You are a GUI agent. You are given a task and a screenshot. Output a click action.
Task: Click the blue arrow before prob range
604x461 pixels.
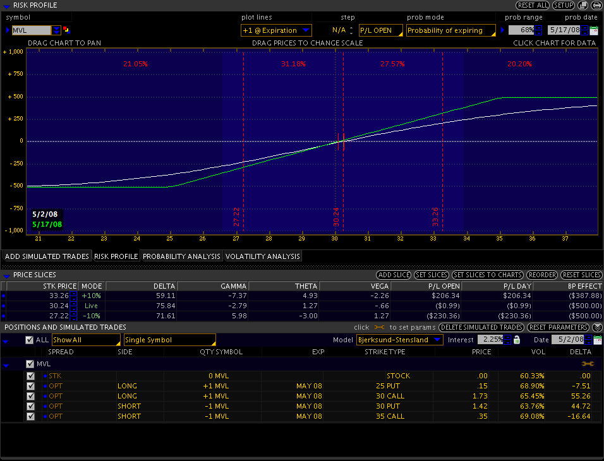point(502,30)
